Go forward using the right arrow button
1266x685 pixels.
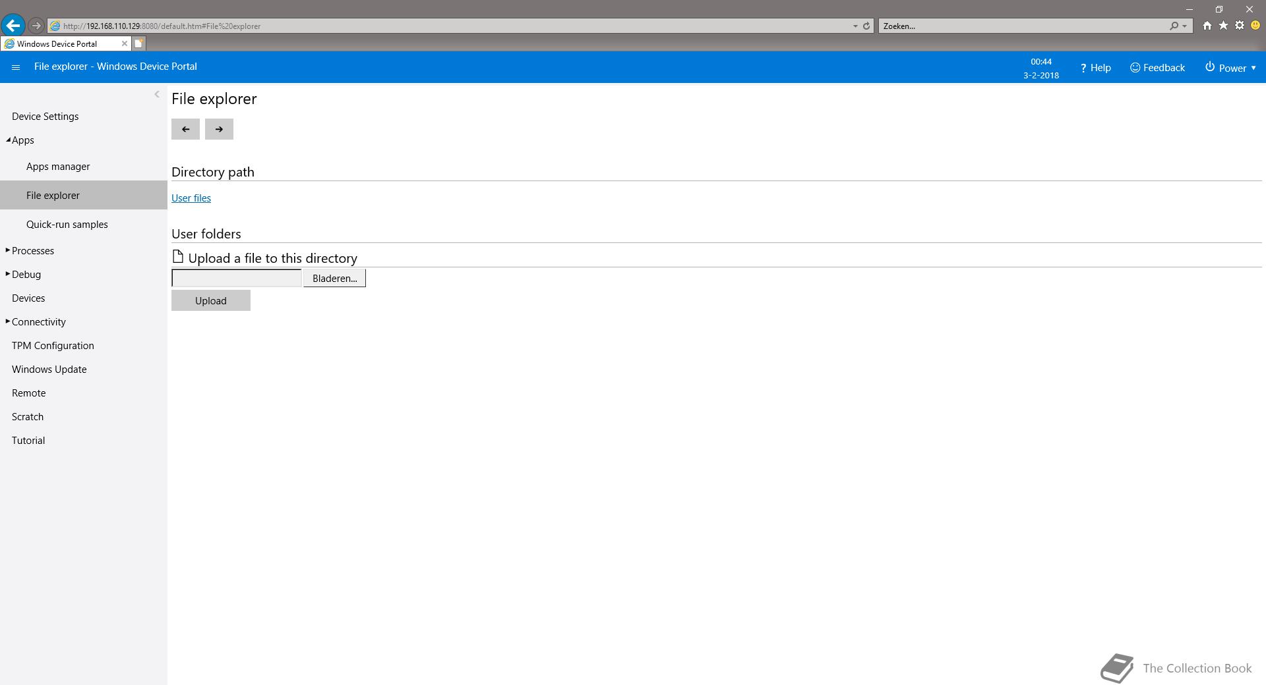pyautogui.click(x=219, y=129)
